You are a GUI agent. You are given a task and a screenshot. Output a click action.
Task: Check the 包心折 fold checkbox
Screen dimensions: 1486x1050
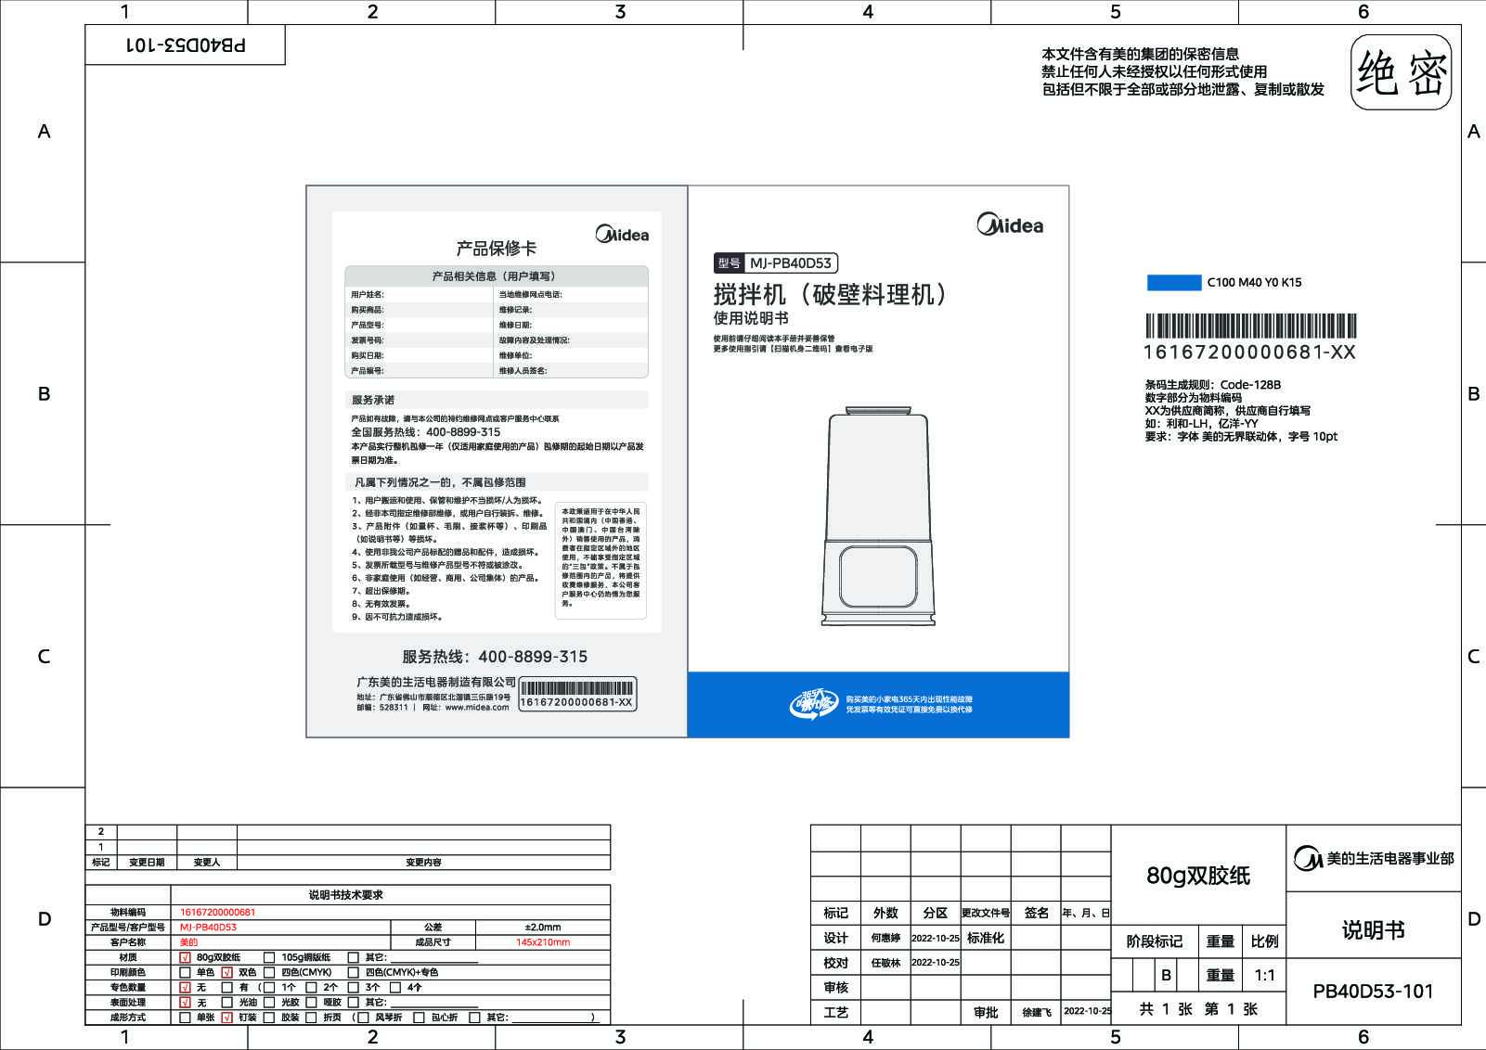pyautogui.click(x=419, y=1017)
